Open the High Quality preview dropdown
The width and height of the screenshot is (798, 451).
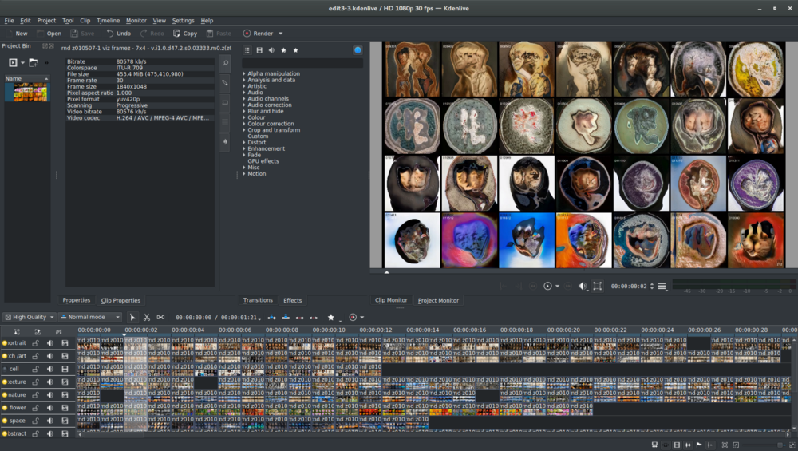point(30,317)
